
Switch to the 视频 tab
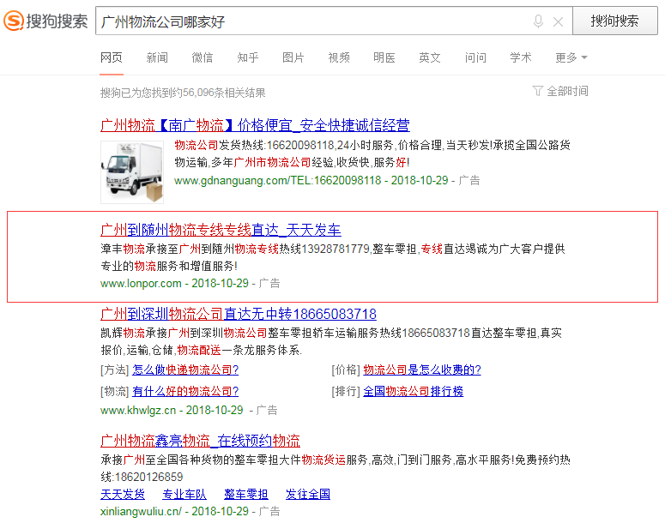[x=339, y=57]
